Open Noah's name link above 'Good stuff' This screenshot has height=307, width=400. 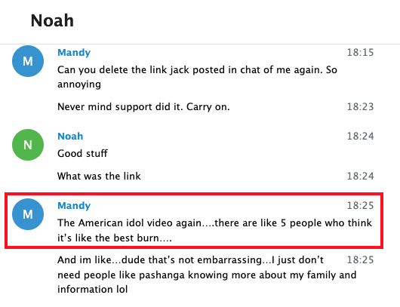[x=70, y=137]
